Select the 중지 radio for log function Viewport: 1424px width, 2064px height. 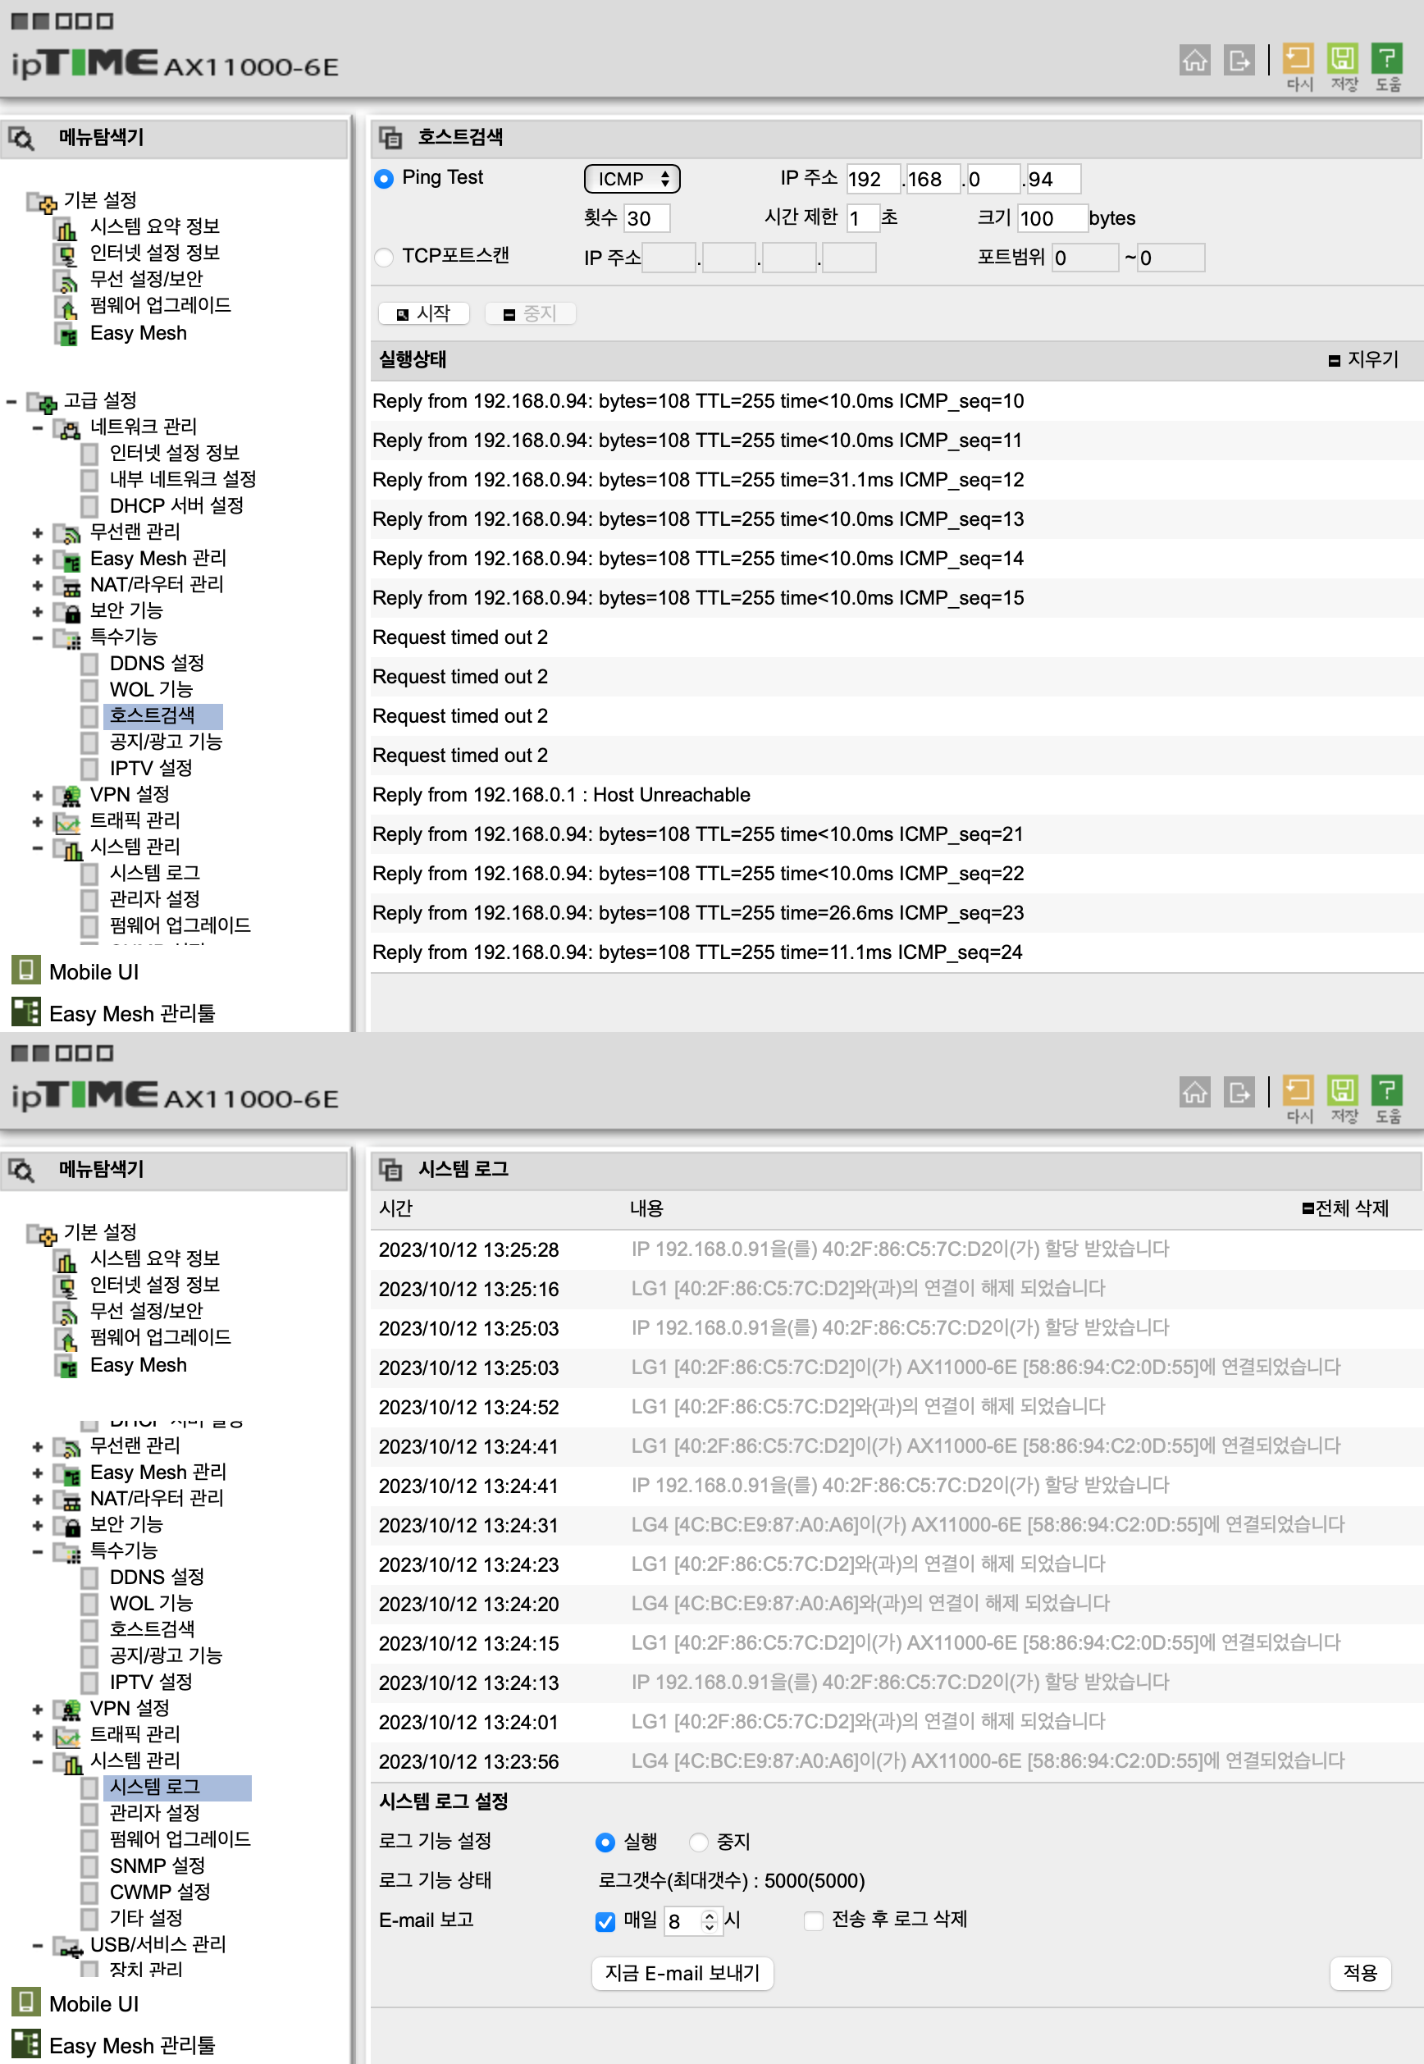(x=699, y=1842)
